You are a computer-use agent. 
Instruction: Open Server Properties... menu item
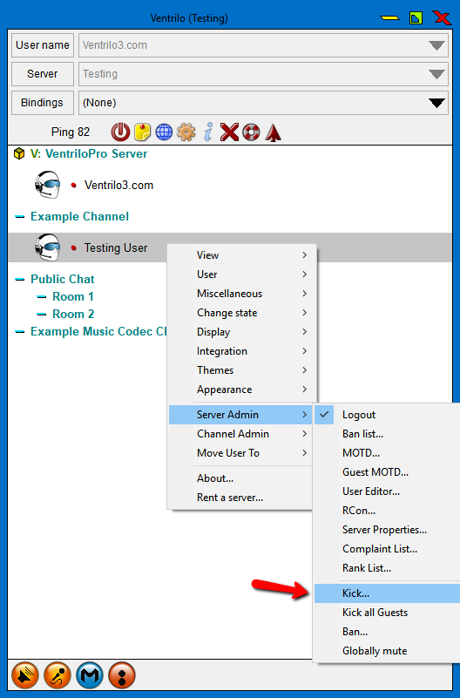coord(387,529)
